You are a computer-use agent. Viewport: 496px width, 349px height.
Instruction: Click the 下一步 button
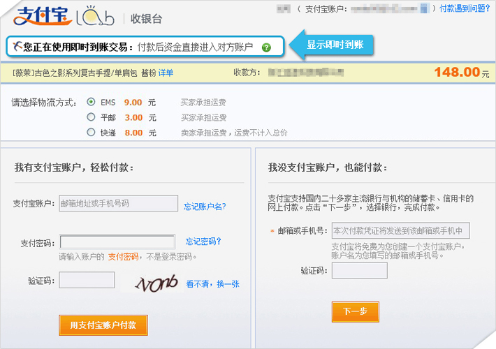pos(356,312)
